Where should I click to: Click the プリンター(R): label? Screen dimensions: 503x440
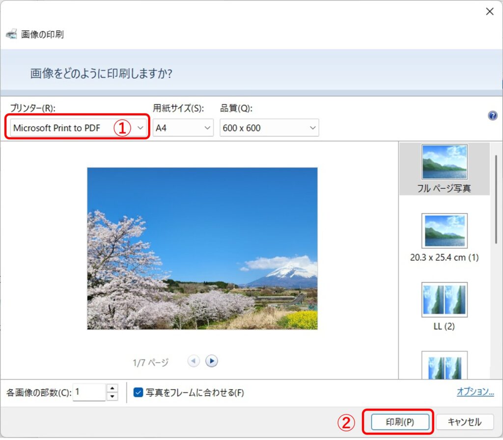pos(32,108)
